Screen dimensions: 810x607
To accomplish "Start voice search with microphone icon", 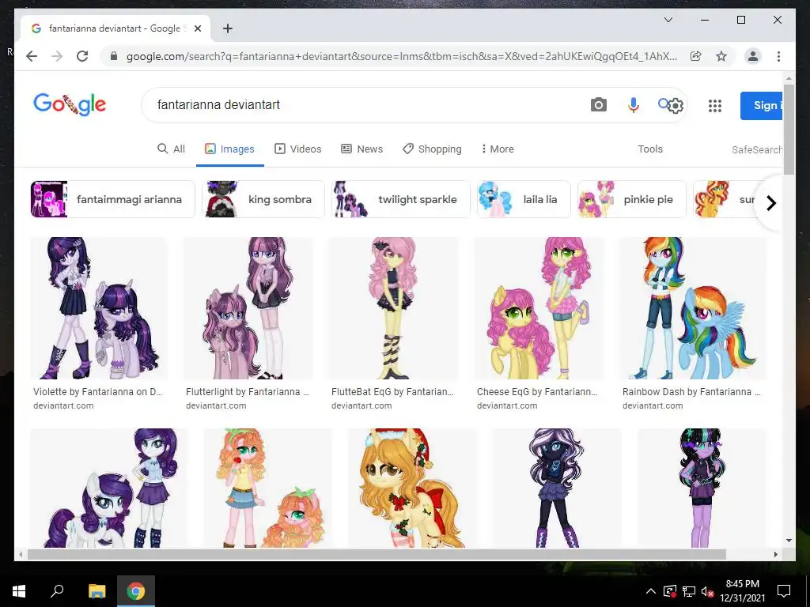I will tap(633, 105).
